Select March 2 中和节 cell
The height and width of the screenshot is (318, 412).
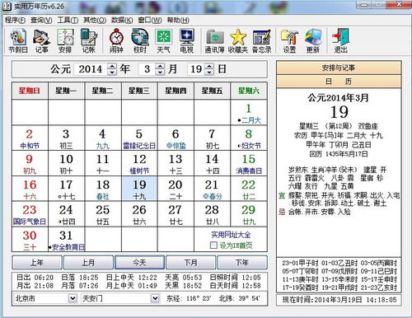point(30,138)
